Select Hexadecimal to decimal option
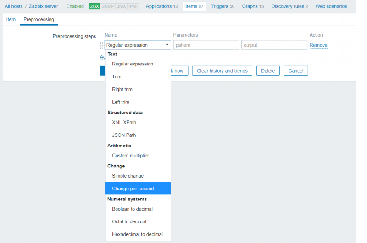The image size is (367, 243). coord(137,234)
